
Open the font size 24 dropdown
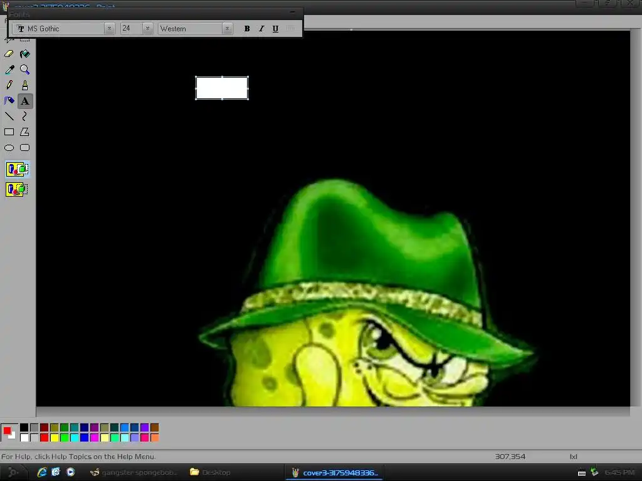[147, 29]
